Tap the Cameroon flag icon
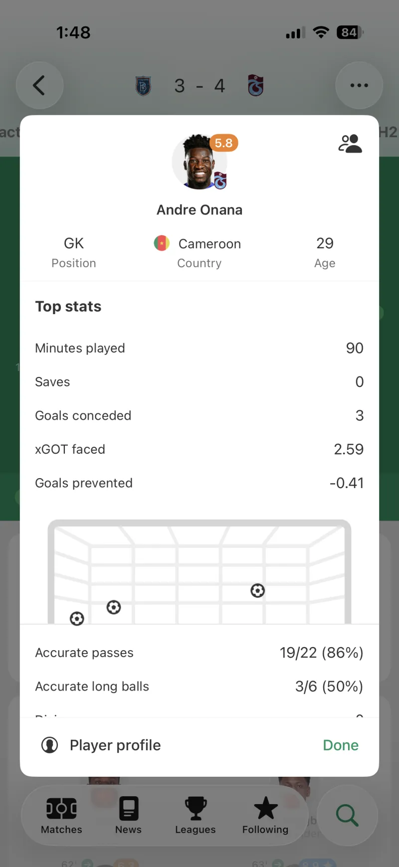 (162, 243)
